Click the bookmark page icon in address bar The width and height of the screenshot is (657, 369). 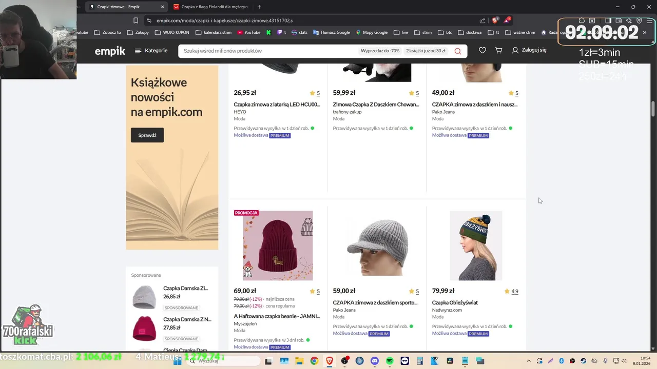point(136,20)
